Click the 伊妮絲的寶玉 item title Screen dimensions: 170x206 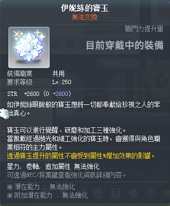[85, 8]
